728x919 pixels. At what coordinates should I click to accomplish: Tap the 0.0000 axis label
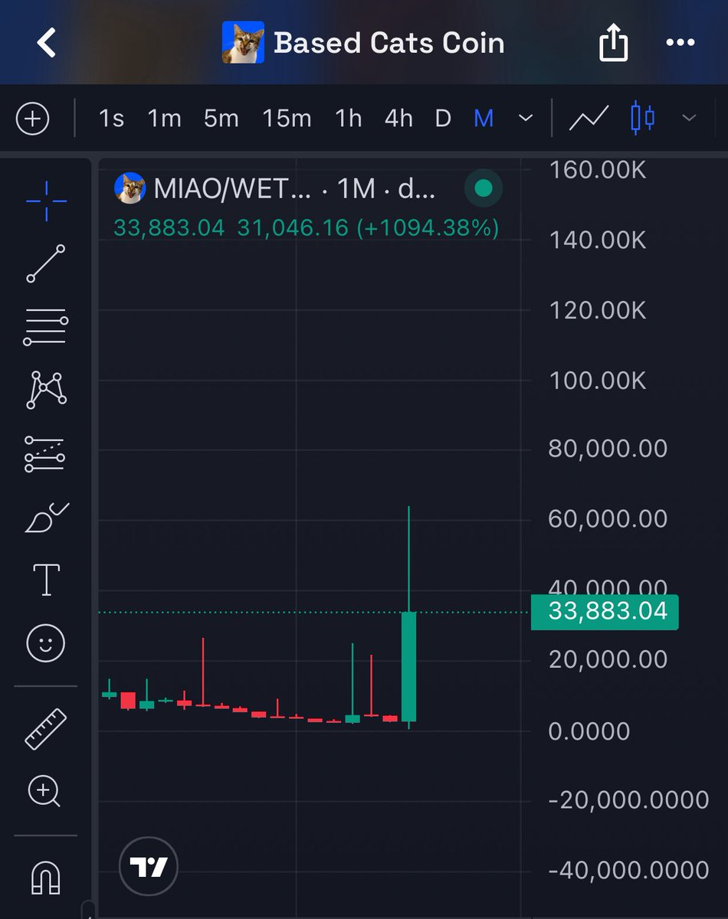tap(589, 731)
